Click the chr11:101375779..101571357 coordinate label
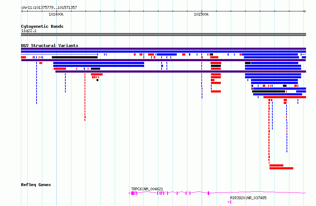The image size is (316, 206). [49, 7]
